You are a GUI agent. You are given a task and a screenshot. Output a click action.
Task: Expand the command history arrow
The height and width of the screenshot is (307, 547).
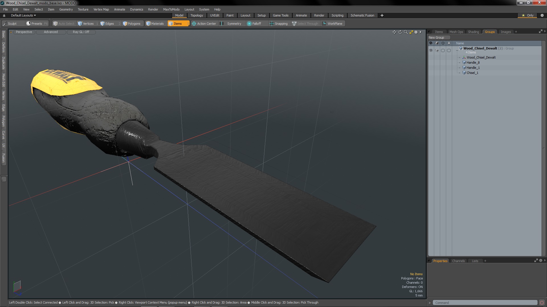pyautogui.click(x=430, y=303)
